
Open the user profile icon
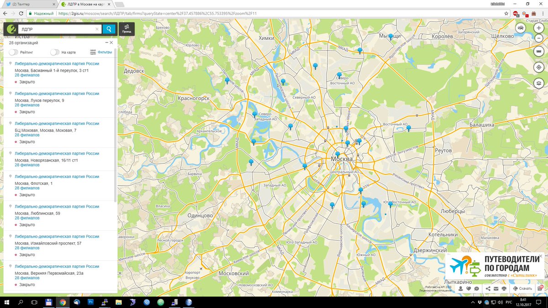[x=461, y=288]
